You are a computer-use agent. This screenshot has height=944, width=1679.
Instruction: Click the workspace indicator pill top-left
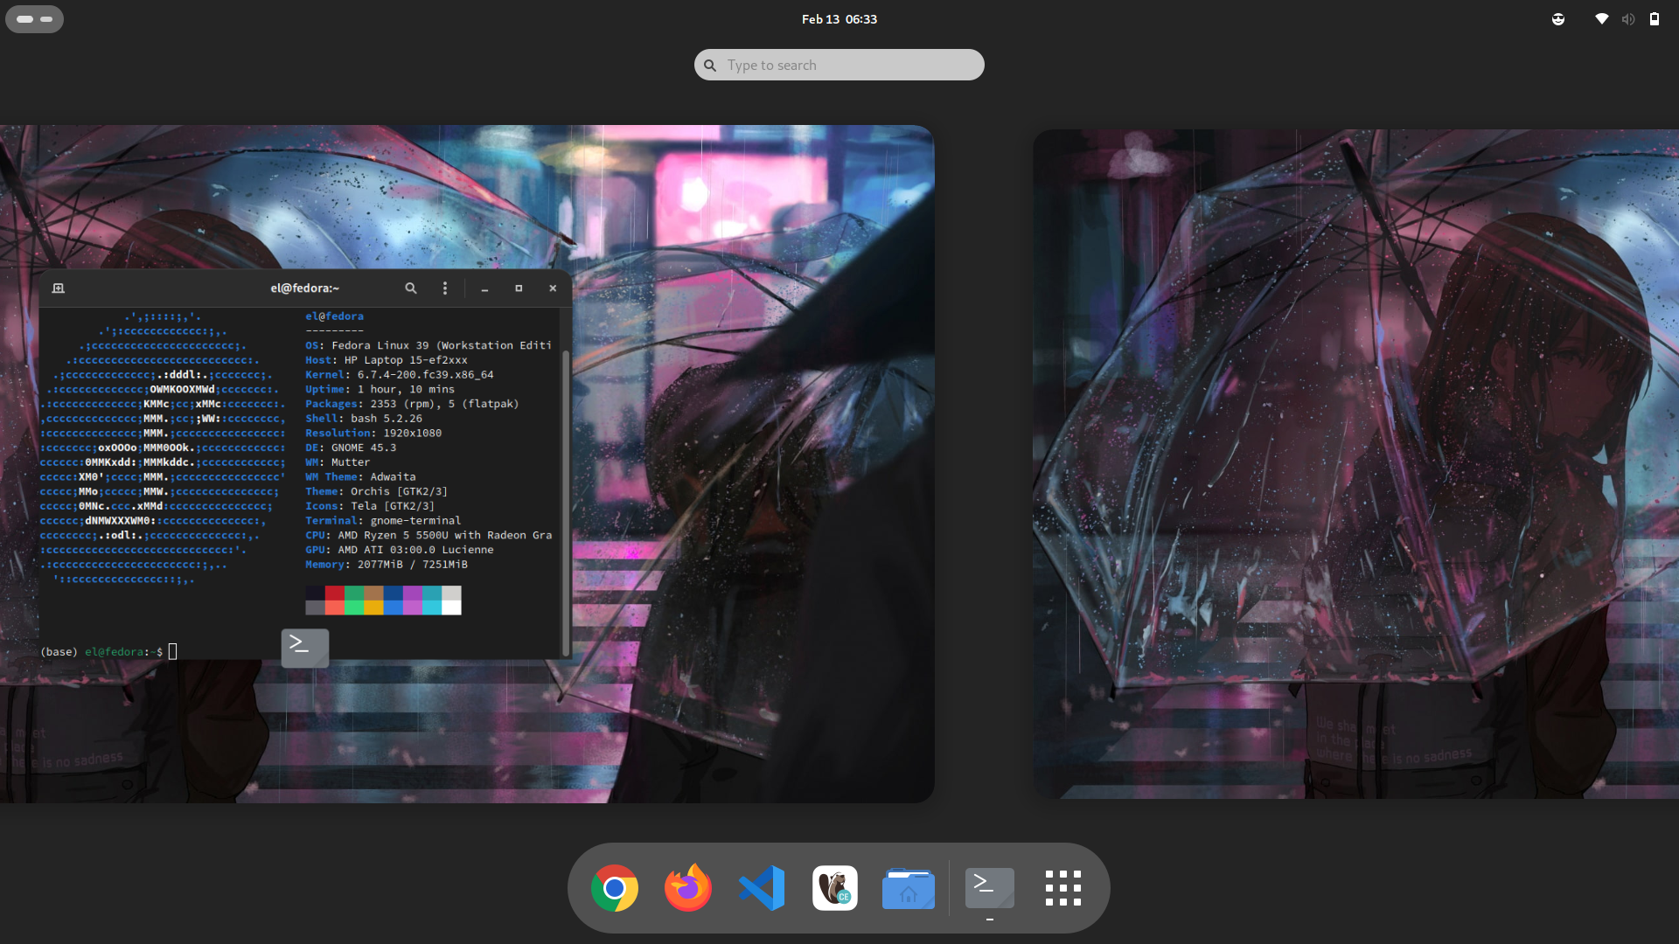click(34, 19)
